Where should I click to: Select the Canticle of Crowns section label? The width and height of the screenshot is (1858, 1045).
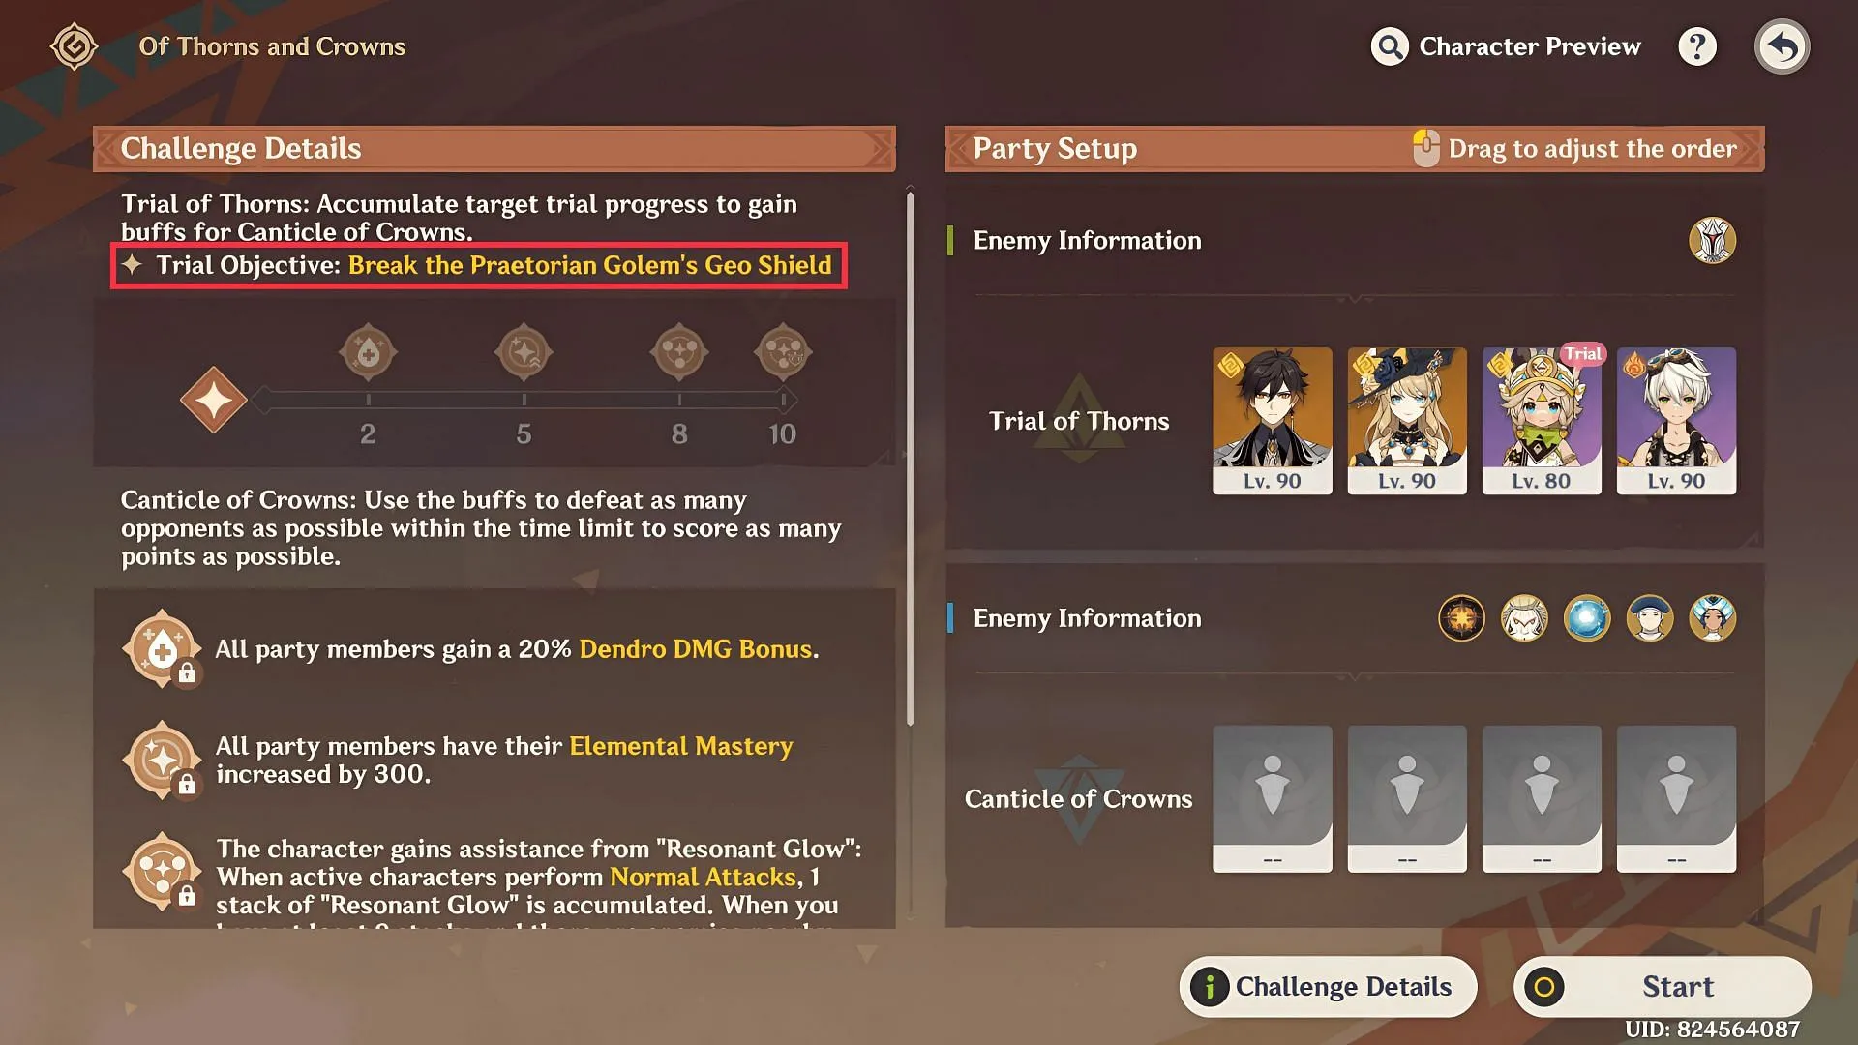[x=1076, y=797]
